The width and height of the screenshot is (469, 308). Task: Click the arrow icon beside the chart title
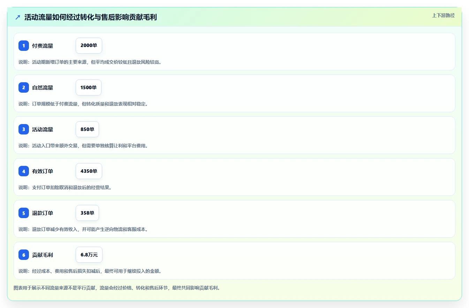[18, 17]
